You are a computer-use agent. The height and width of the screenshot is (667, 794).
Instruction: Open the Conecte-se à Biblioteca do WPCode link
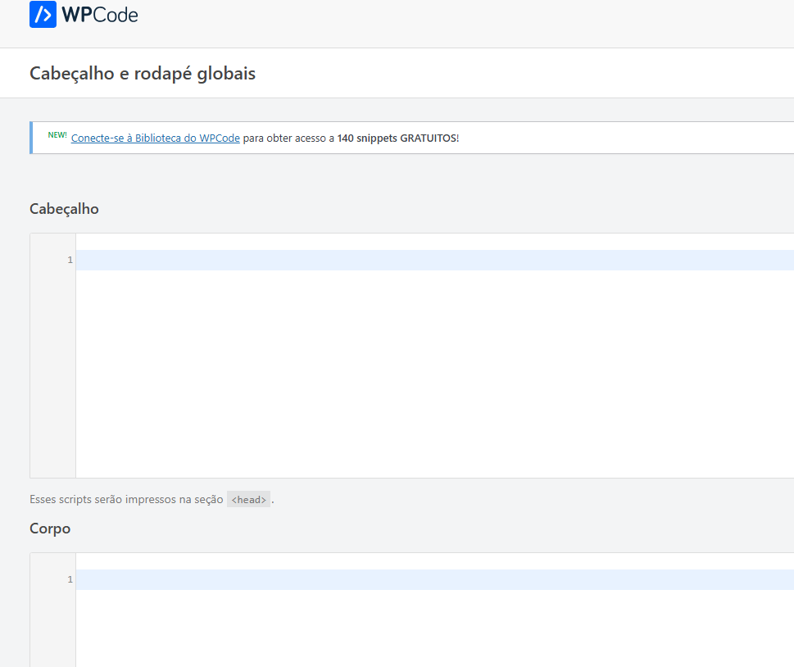[156, 138]
